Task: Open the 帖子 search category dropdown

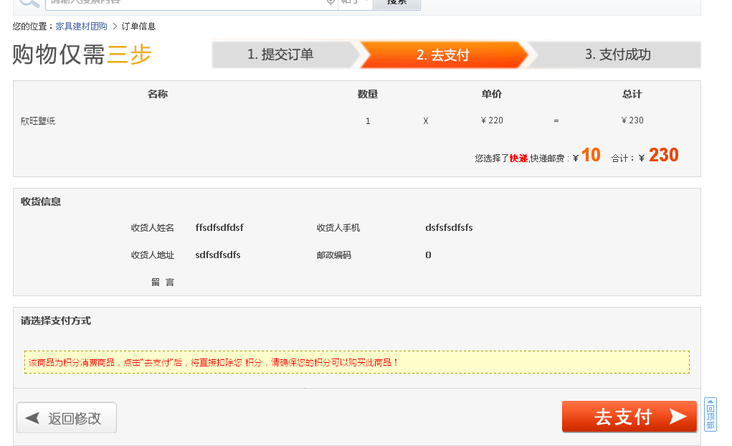Action: pos(354,4)
